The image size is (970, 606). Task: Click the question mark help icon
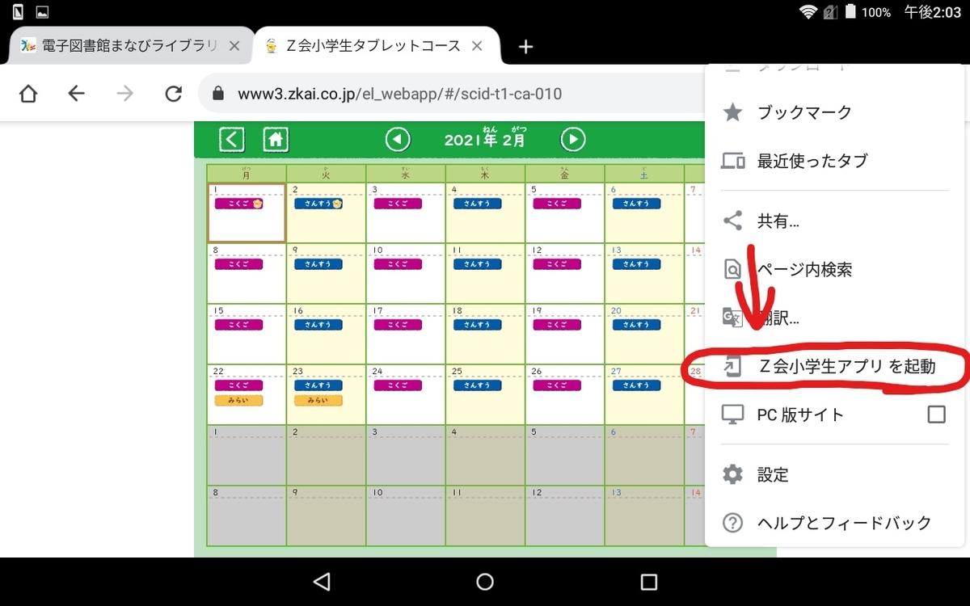tap(732, 523)
